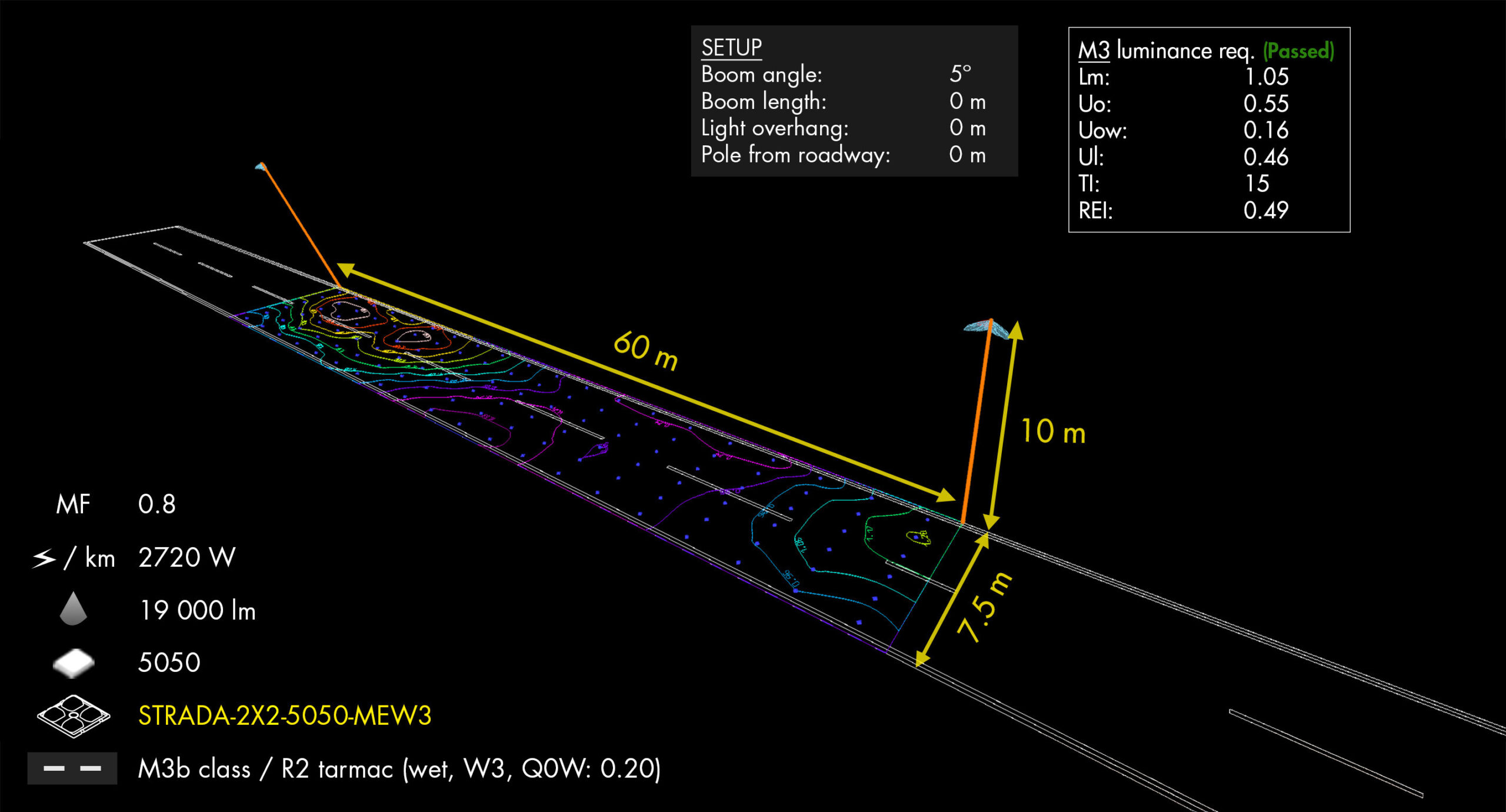Click the green Passed status label

[x=1298, y=51]
